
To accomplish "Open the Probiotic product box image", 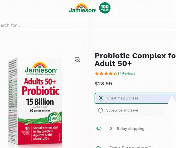I will click(x=35, y=101).
